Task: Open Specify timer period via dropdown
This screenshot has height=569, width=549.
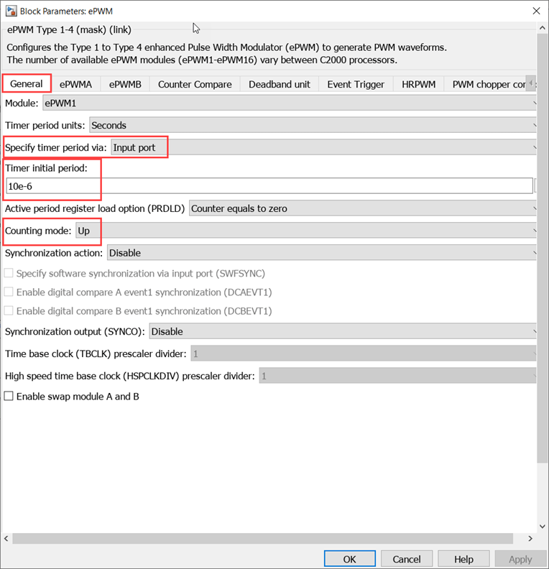Action: coord(323,147)
